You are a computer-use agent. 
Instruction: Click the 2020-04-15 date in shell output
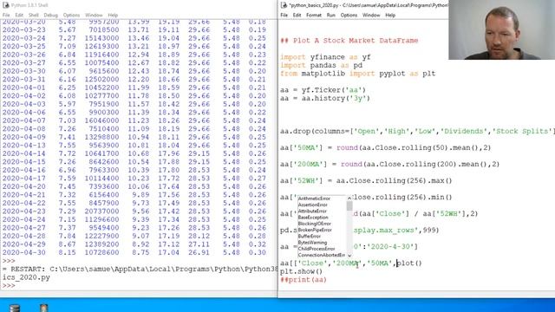click(x=23, y=162)
